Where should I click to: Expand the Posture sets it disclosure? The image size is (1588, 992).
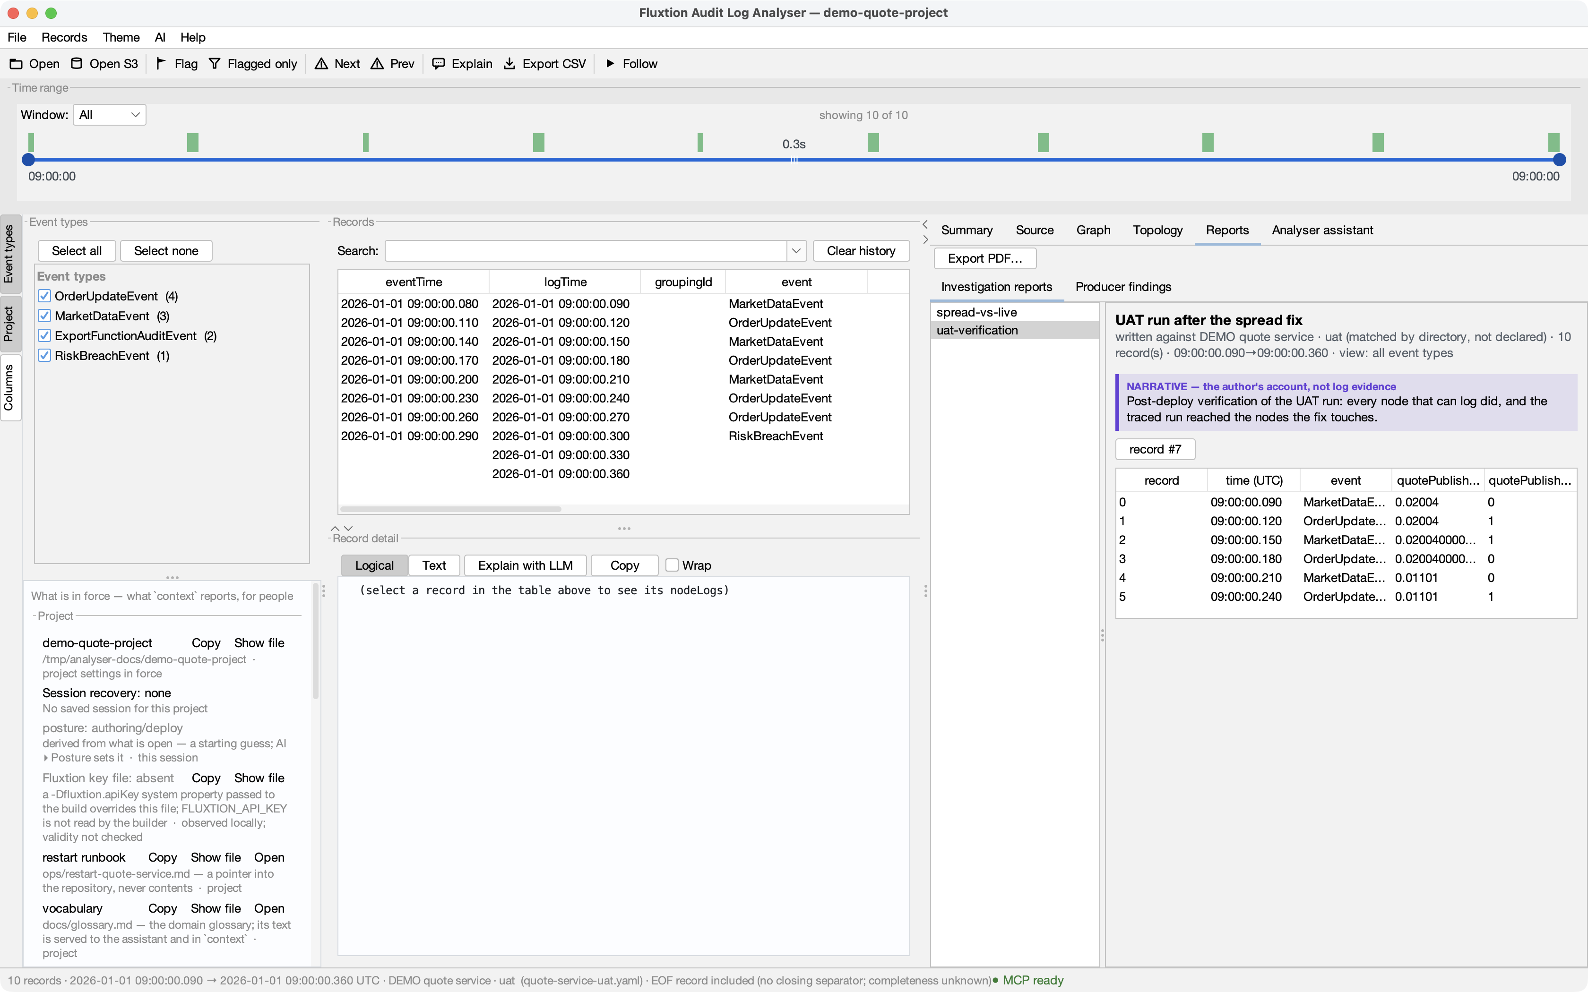point(46,758)
